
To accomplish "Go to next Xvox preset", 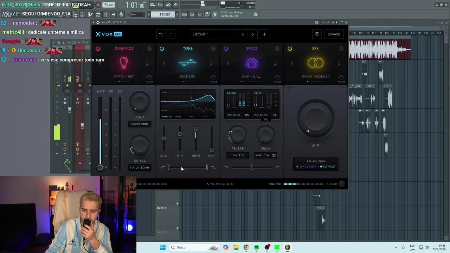I will click(252, 34).
